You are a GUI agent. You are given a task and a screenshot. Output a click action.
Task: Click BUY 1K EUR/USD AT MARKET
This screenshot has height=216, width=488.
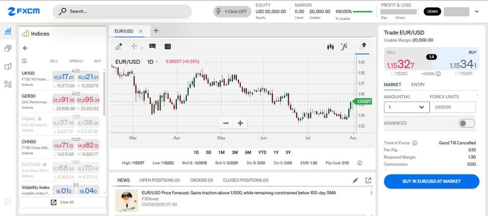pyautogui.click(x=431, y=182)
